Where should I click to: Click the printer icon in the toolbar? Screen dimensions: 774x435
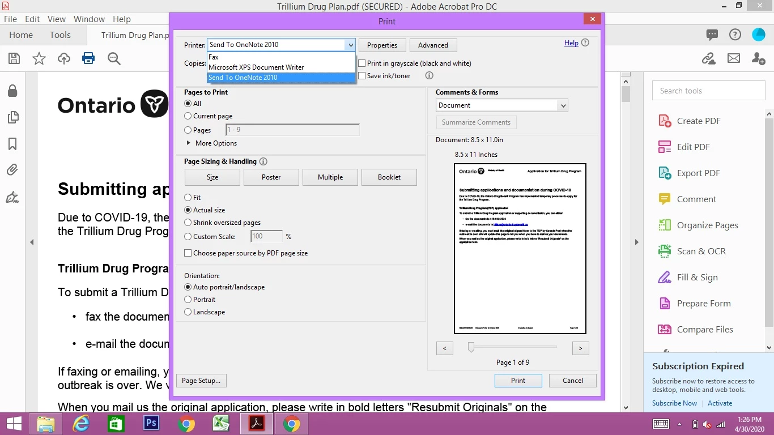point(88,58)
